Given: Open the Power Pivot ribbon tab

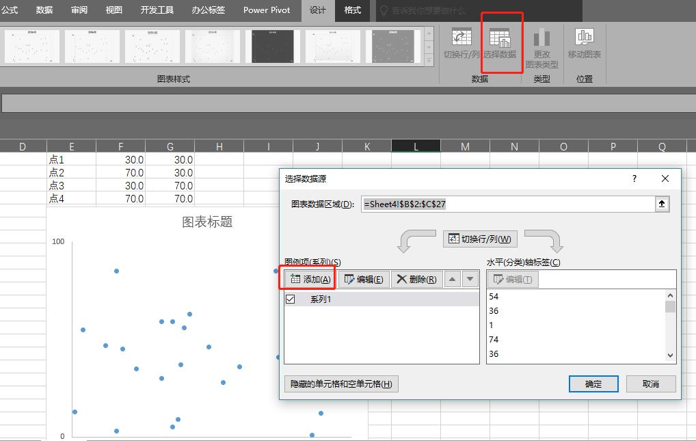Looking at the screenshot, I should [x=267, y=10].
